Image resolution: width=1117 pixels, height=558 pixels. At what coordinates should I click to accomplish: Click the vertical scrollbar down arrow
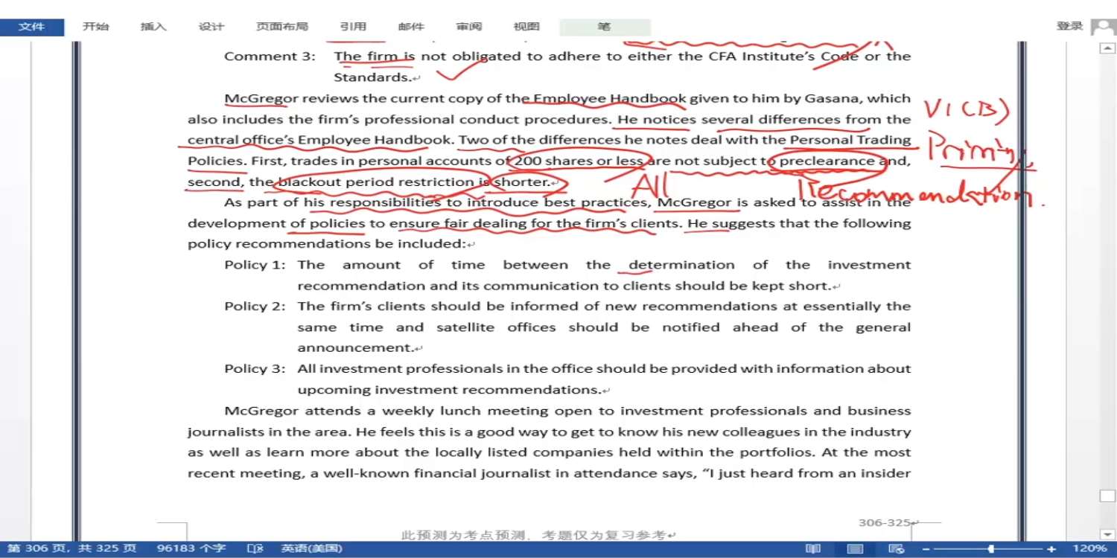1107,534
